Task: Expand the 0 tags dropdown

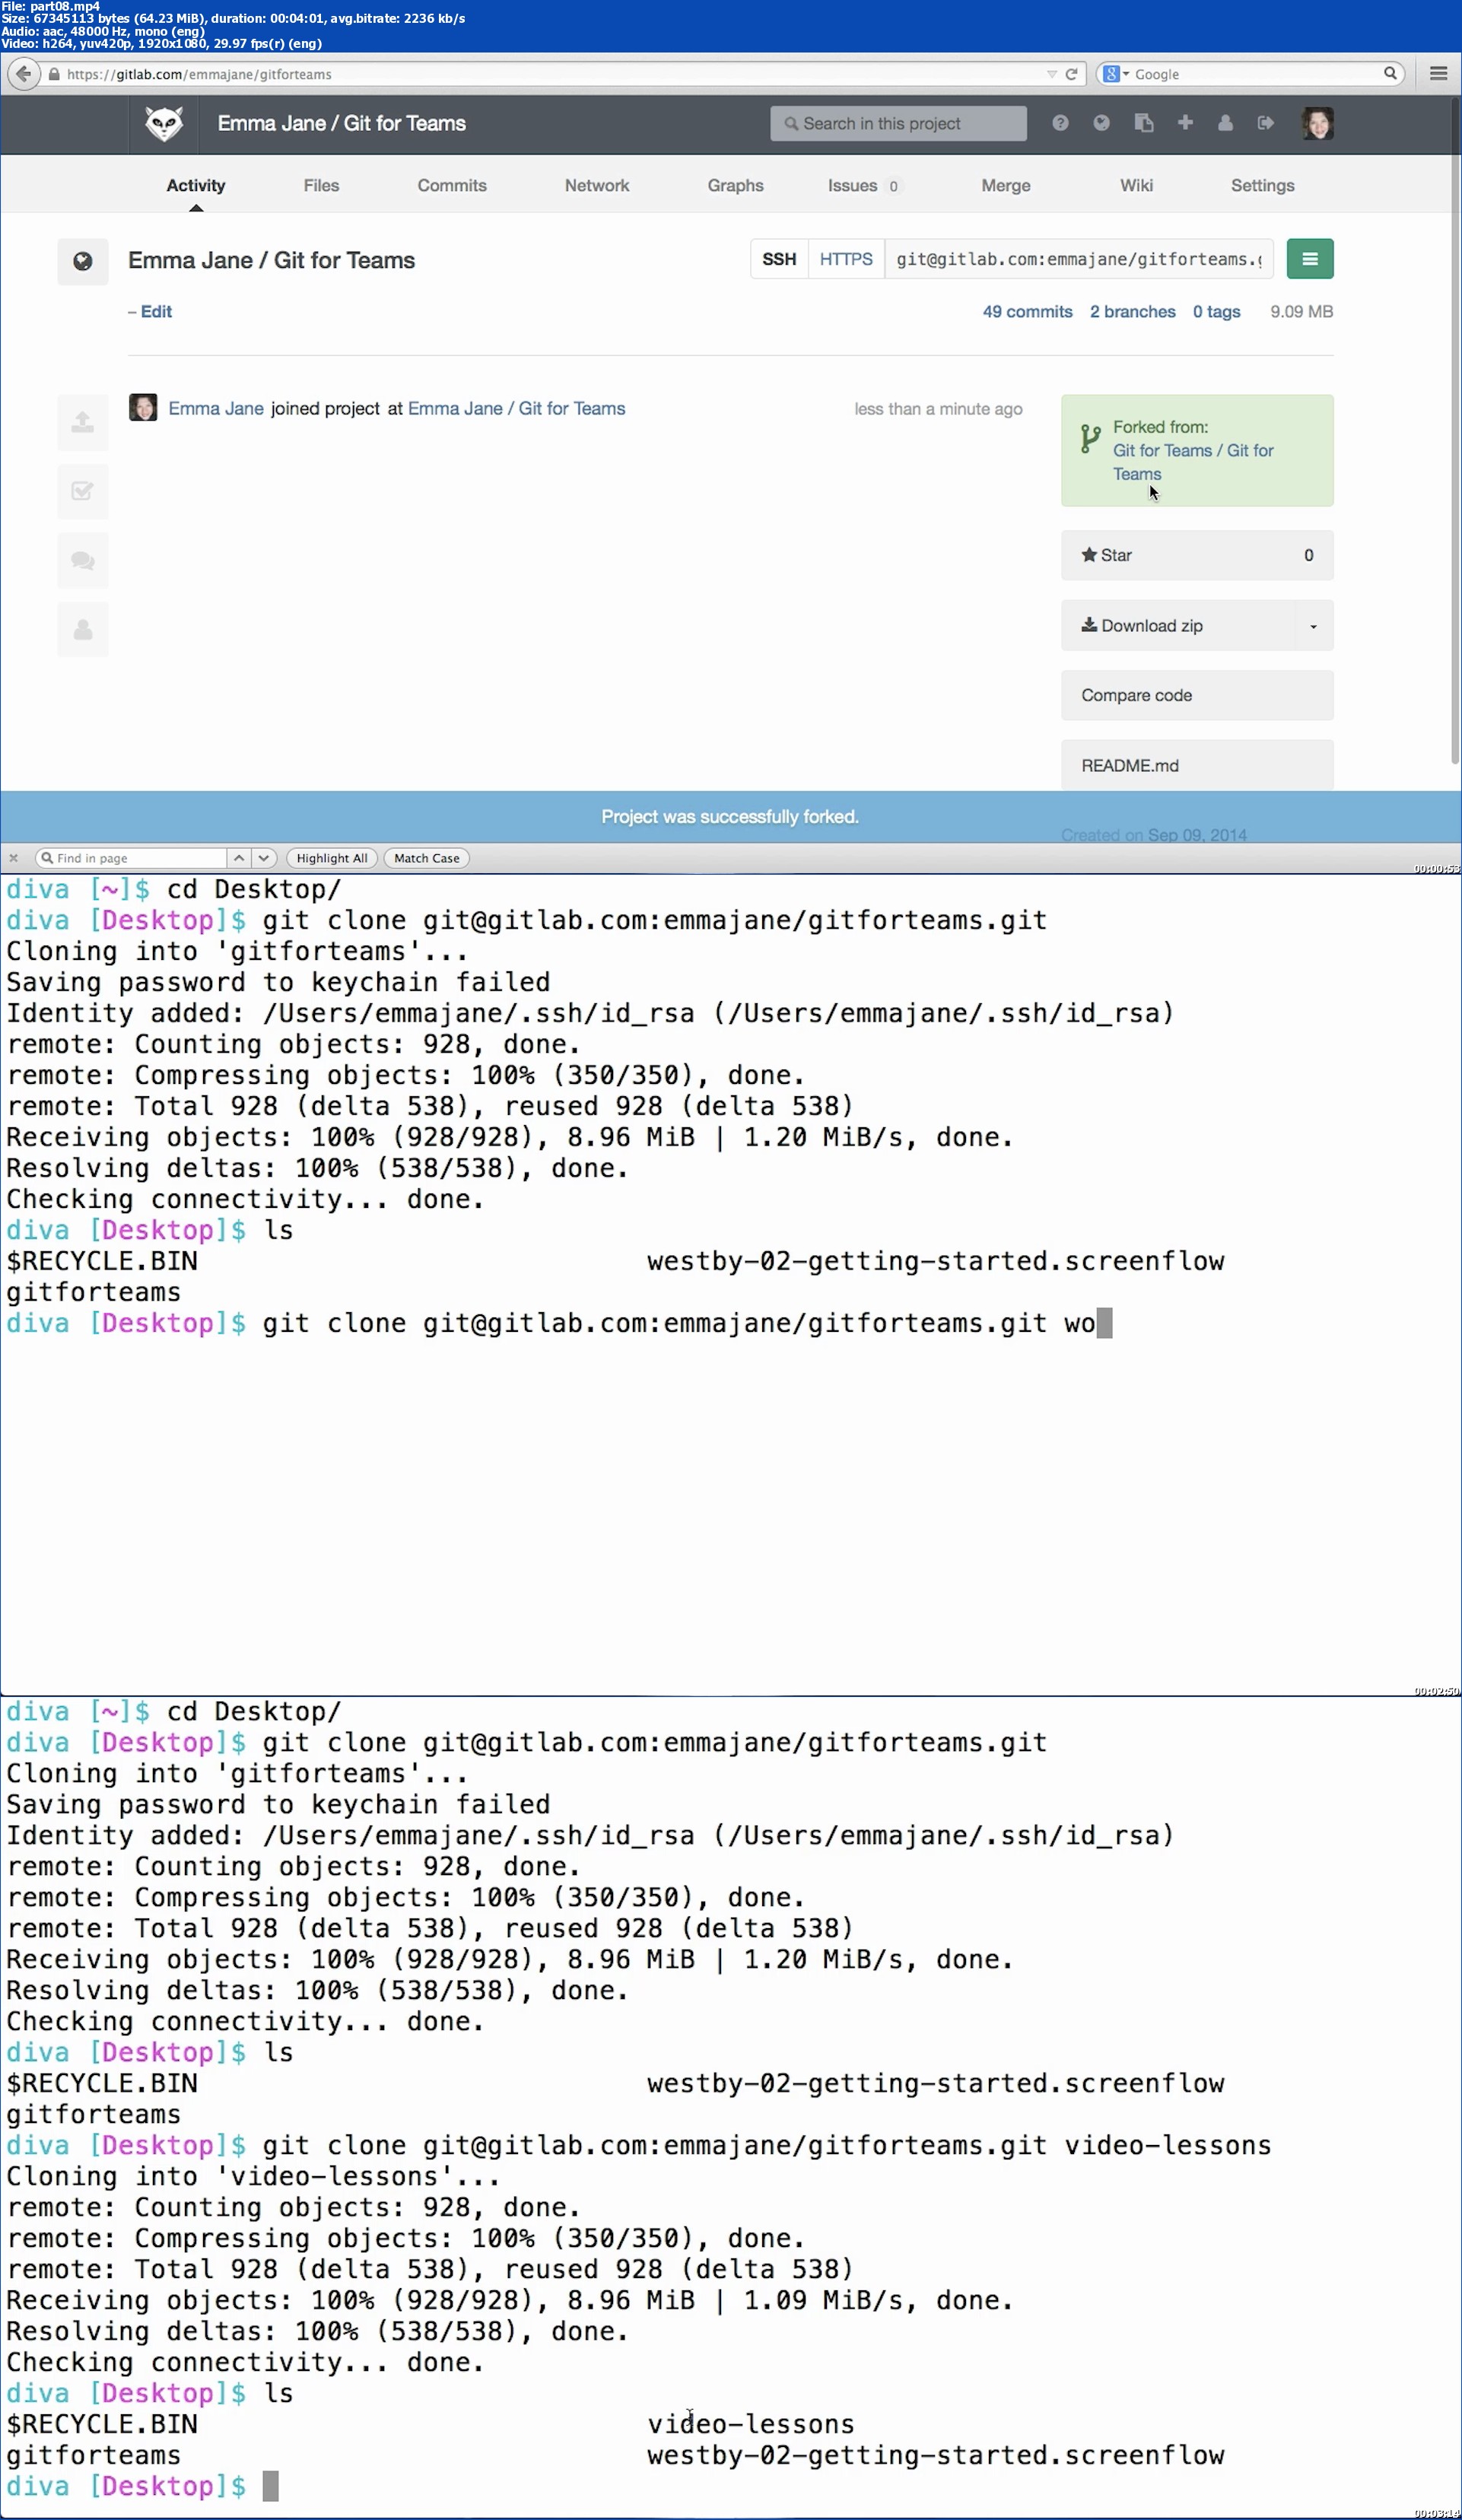Action: 1215,312
